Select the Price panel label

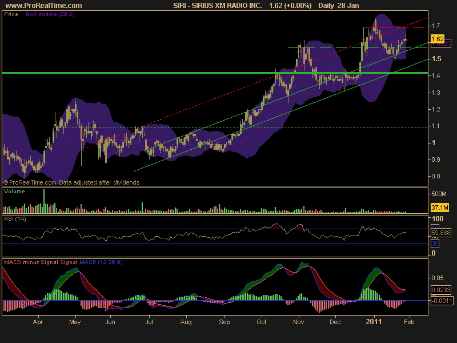tap(11, 14)
